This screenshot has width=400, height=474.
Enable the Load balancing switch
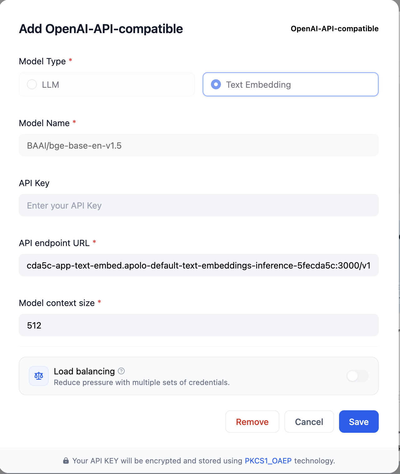coord(357,376)
